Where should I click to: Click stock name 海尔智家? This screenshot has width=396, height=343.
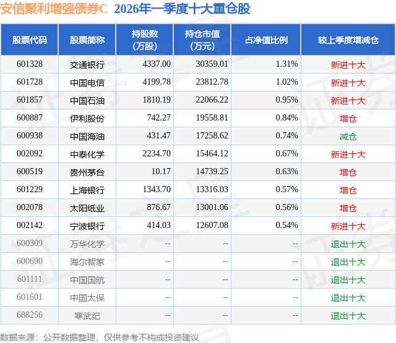click(x=87, y=262)
